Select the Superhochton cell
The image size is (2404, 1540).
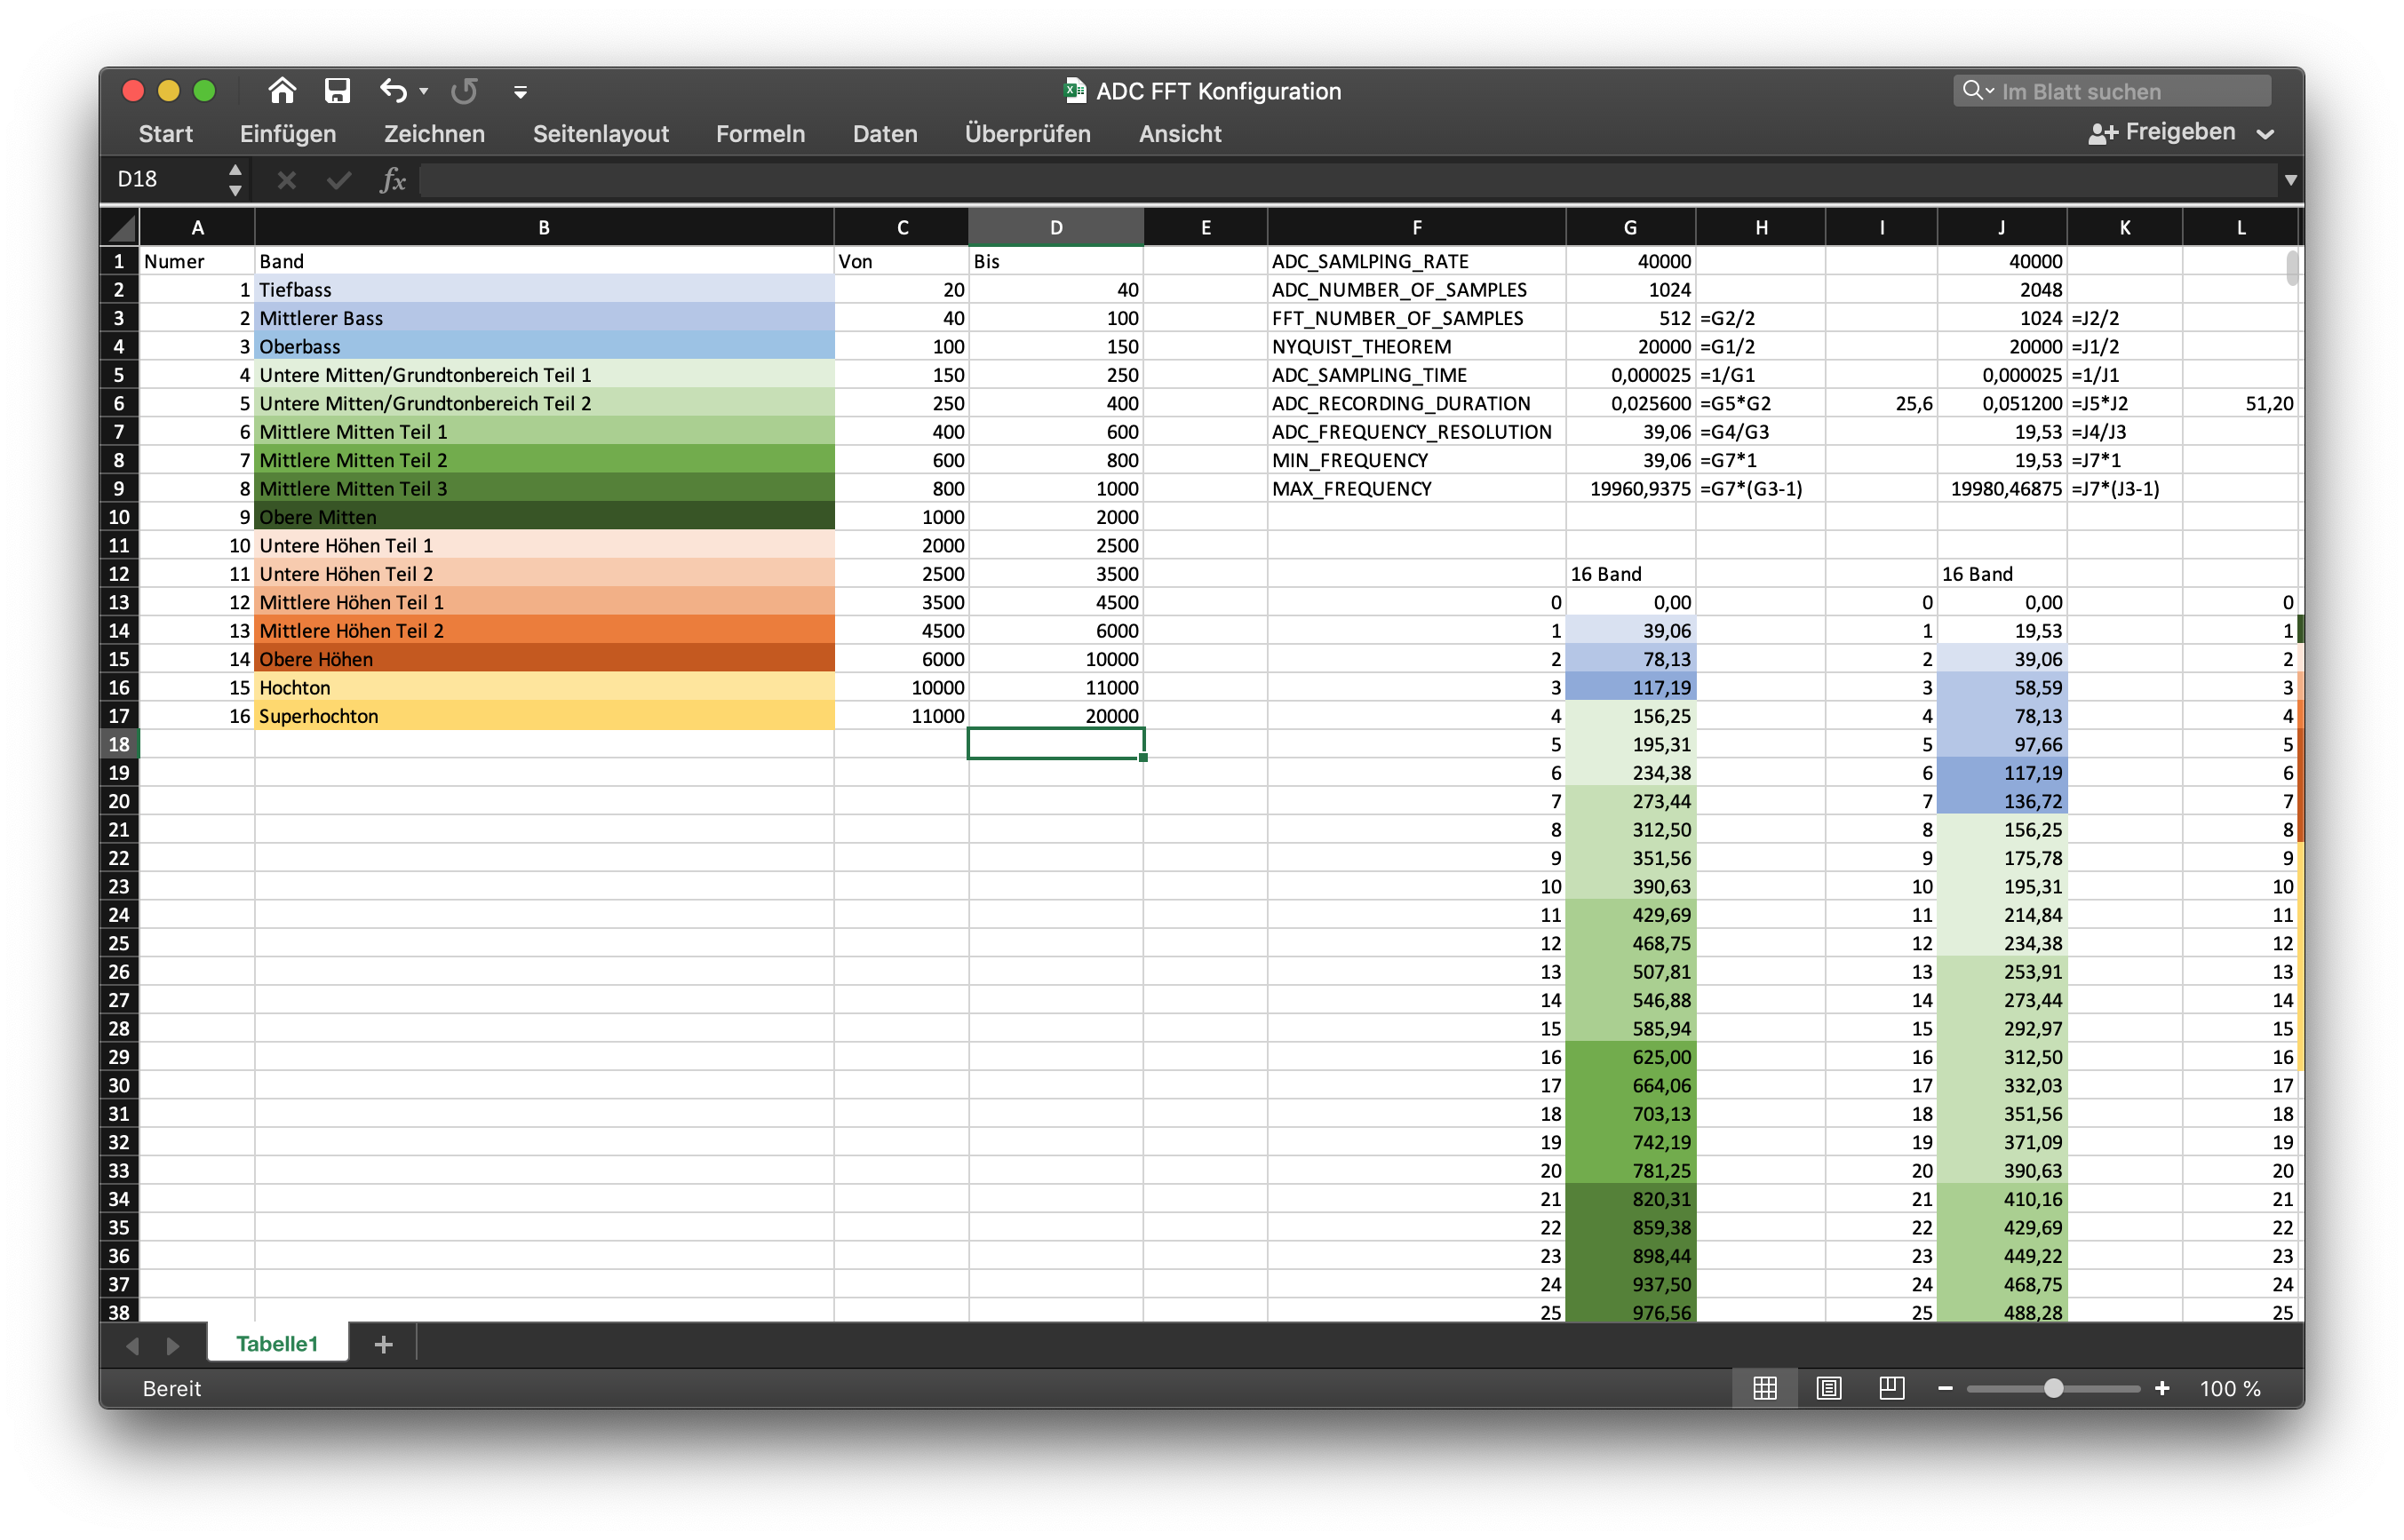click(x=544, y=716)
